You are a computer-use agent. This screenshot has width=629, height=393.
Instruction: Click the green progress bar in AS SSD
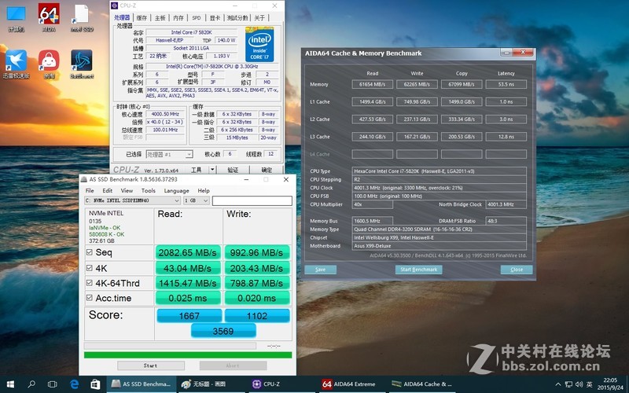pyautogui.click(x=188, y=355)
